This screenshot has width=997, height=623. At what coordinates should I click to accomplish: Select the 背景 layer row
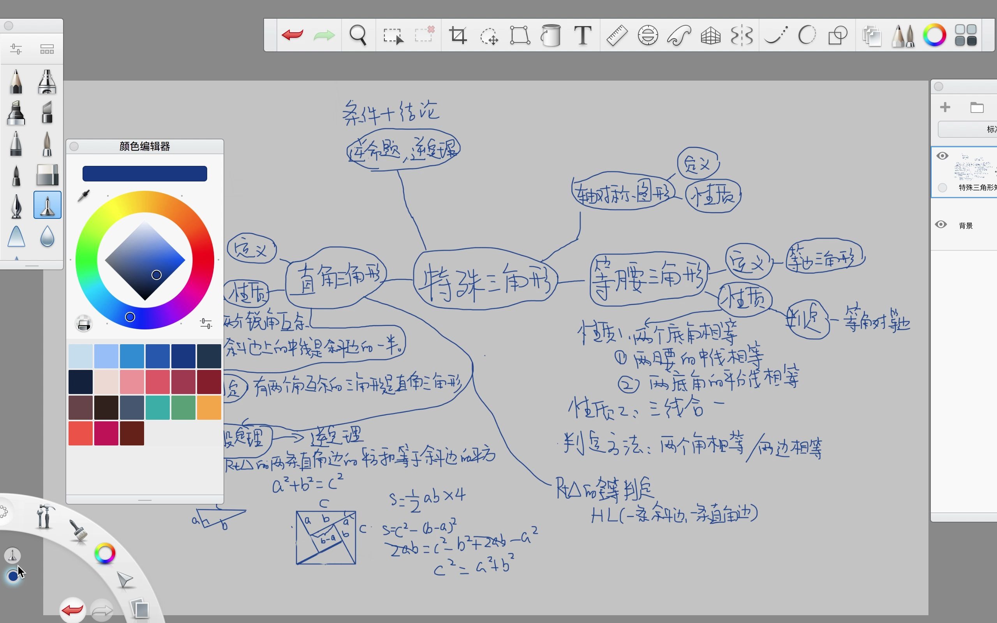pyautogui.click(x=964, y=225)
